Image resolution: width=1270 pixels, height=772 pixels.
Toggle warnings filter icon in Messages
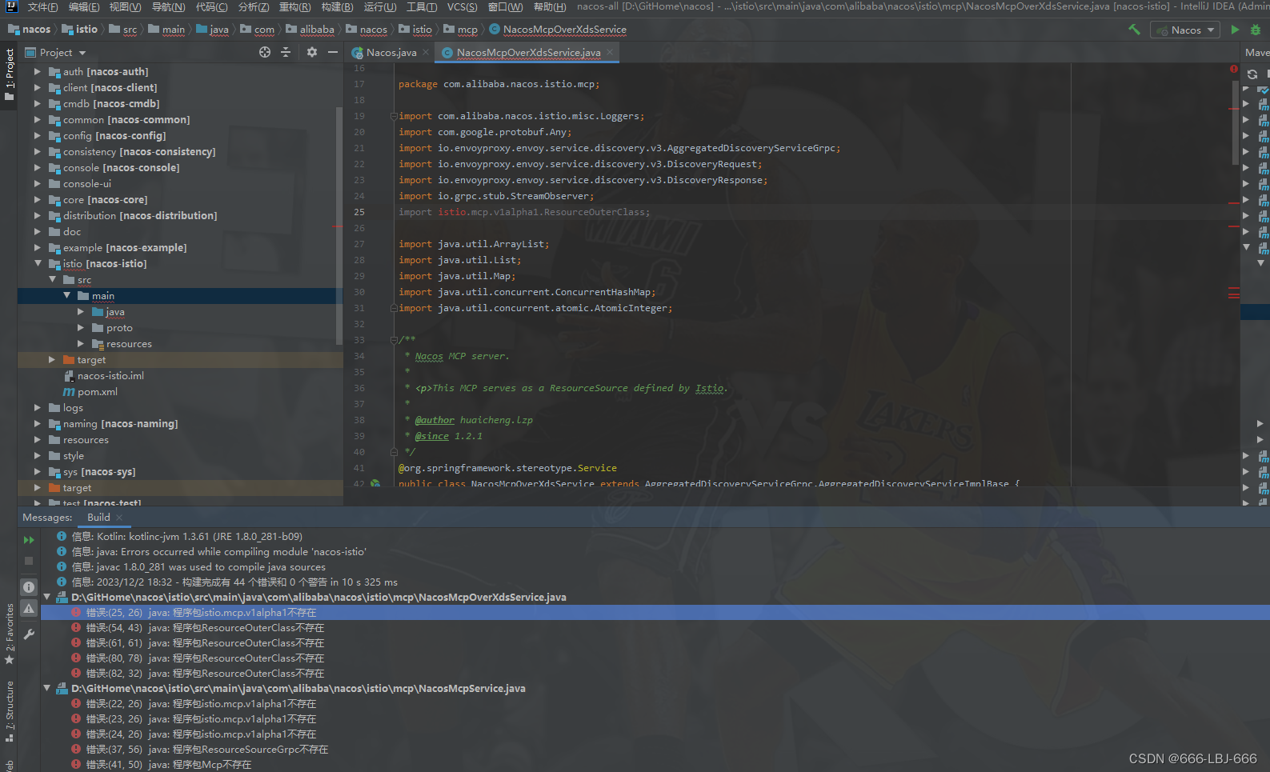click(29, 609)
